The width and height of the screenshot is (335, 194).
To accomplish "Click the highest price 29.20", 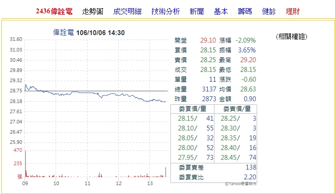I will [248, 60].
